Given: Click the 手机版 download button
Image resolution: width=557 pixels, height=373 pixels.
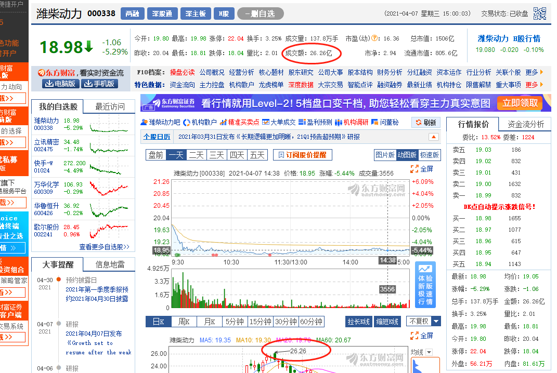Looking at the screenshot, I should click(x=99, y=84).
